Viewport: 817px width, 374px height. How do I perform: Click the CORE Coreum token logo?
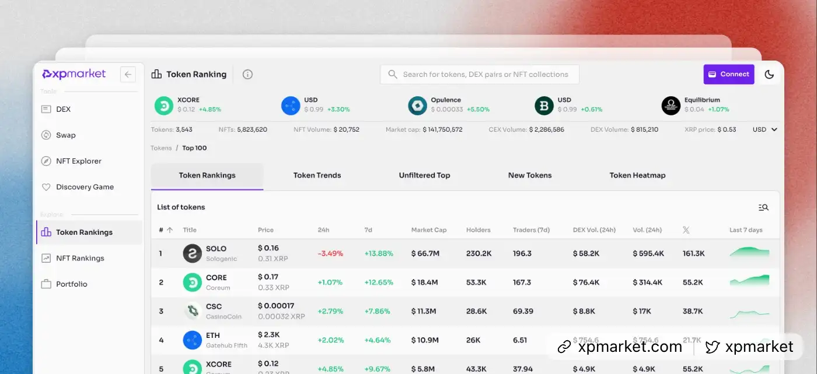[192, 283]
